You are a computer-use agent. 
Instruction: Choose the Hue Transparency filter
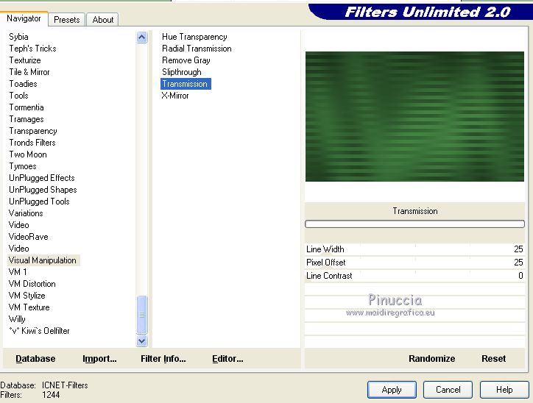pos(194,37)
